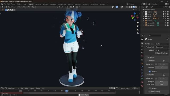Enable Open Shading Language checkbox

[156, 53]
